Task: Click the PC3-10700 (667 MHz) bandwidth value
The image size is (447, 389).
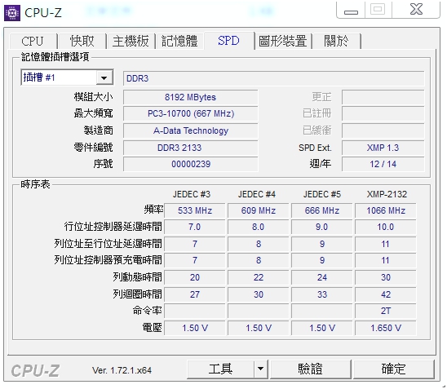Action: point(190,113)
